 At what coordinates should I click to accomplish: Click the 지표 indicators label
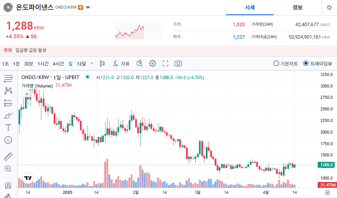click(125, 64)
